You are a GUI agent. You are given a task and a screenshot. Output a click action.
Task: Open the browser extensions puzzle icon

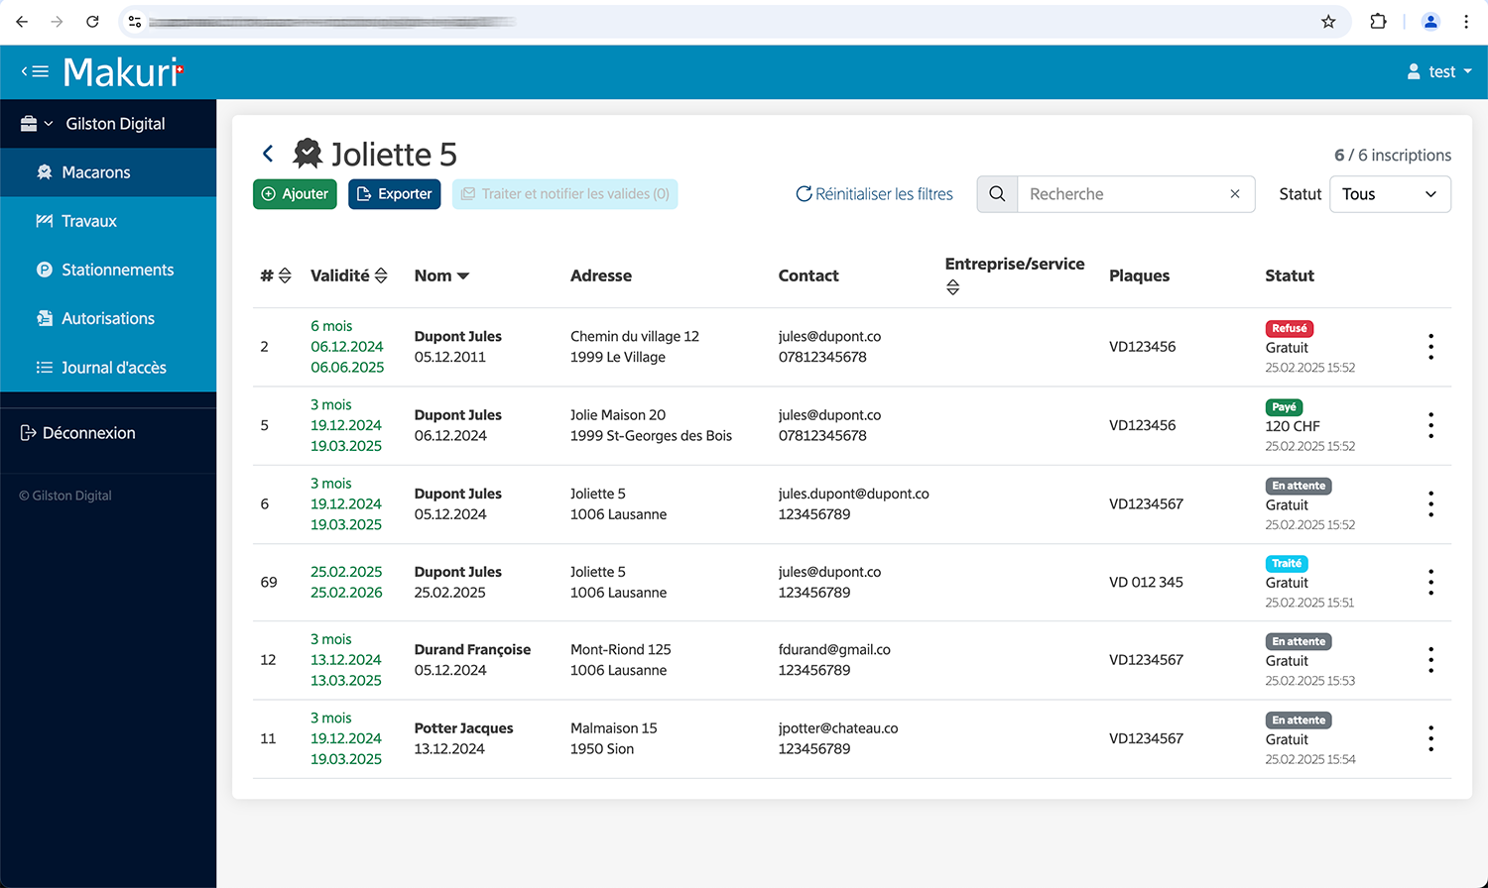[1378, 22]
